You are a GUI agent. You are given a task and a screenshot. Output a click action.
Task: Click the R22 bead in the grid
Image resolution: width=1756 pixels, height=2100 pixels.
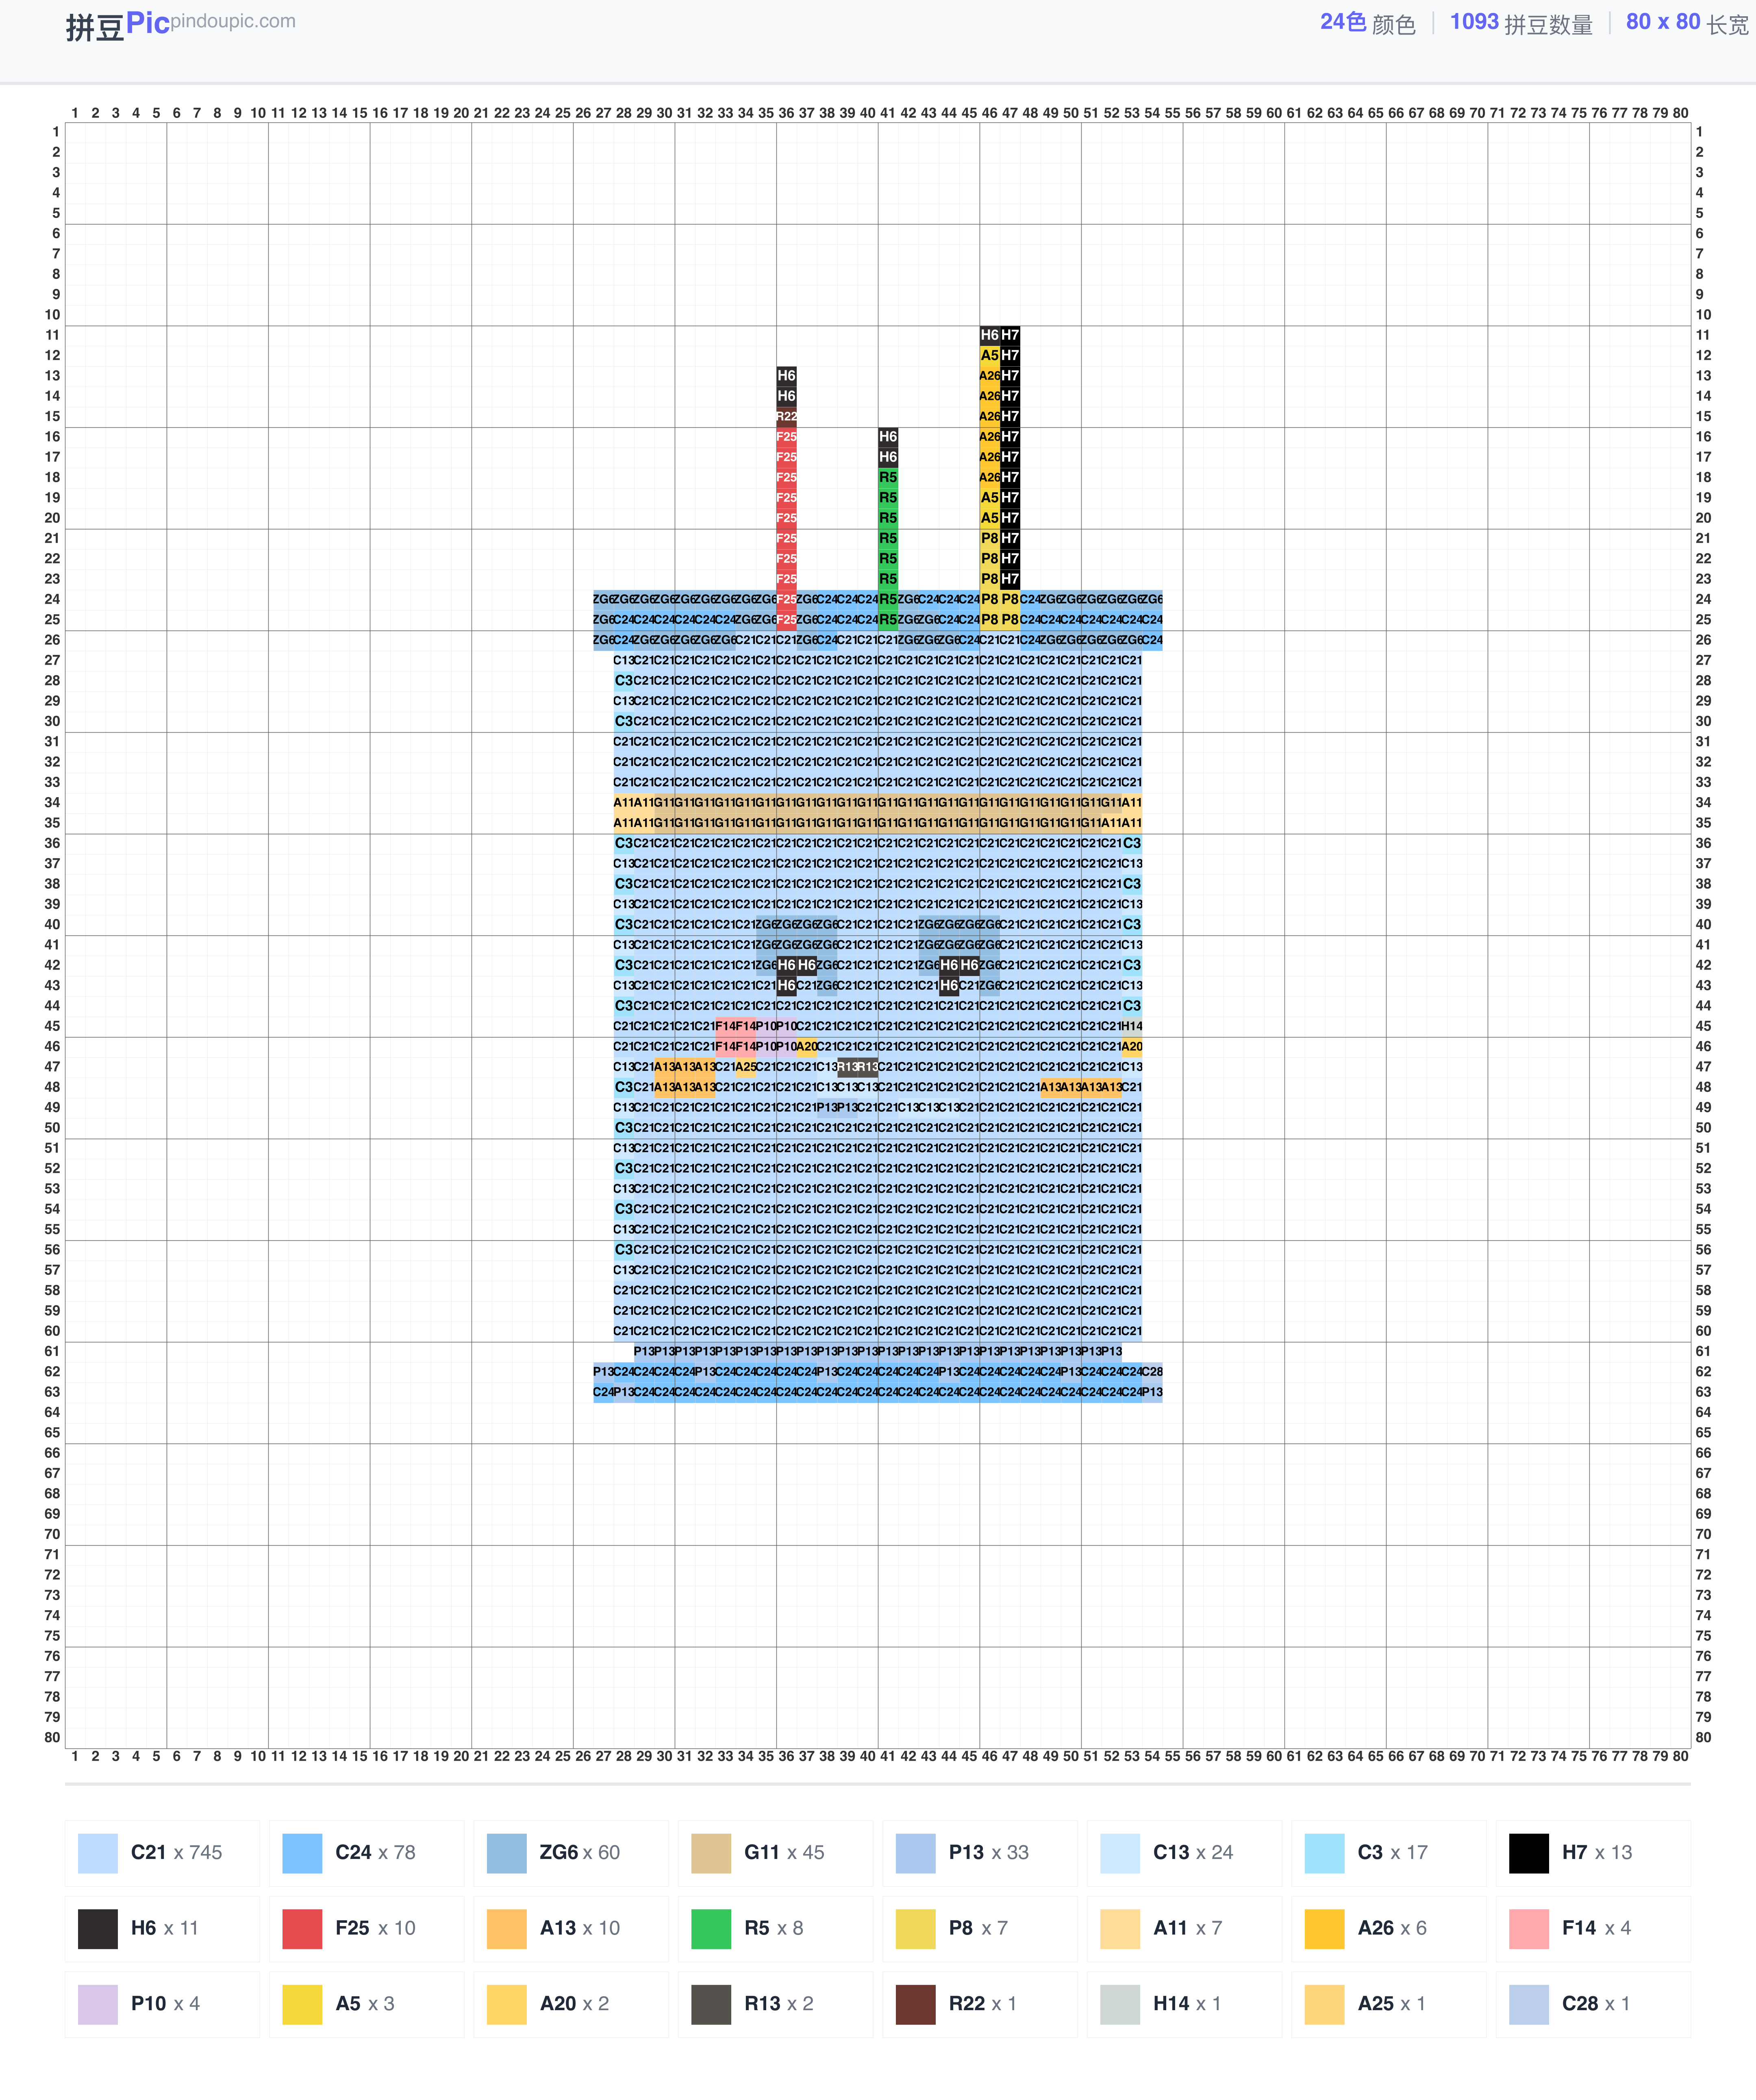(787, 417)
